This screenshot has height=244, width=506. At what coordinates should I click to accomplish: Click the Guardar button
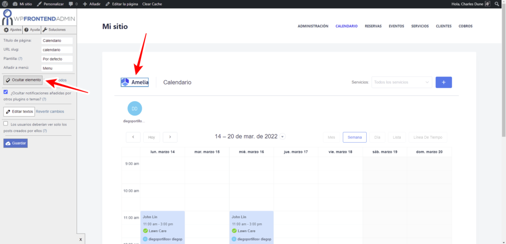(x=15, y=143)
